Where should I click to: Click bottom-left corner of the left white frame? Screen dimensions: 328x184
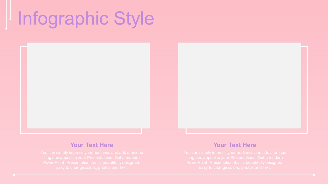click(x=21, y=133)
